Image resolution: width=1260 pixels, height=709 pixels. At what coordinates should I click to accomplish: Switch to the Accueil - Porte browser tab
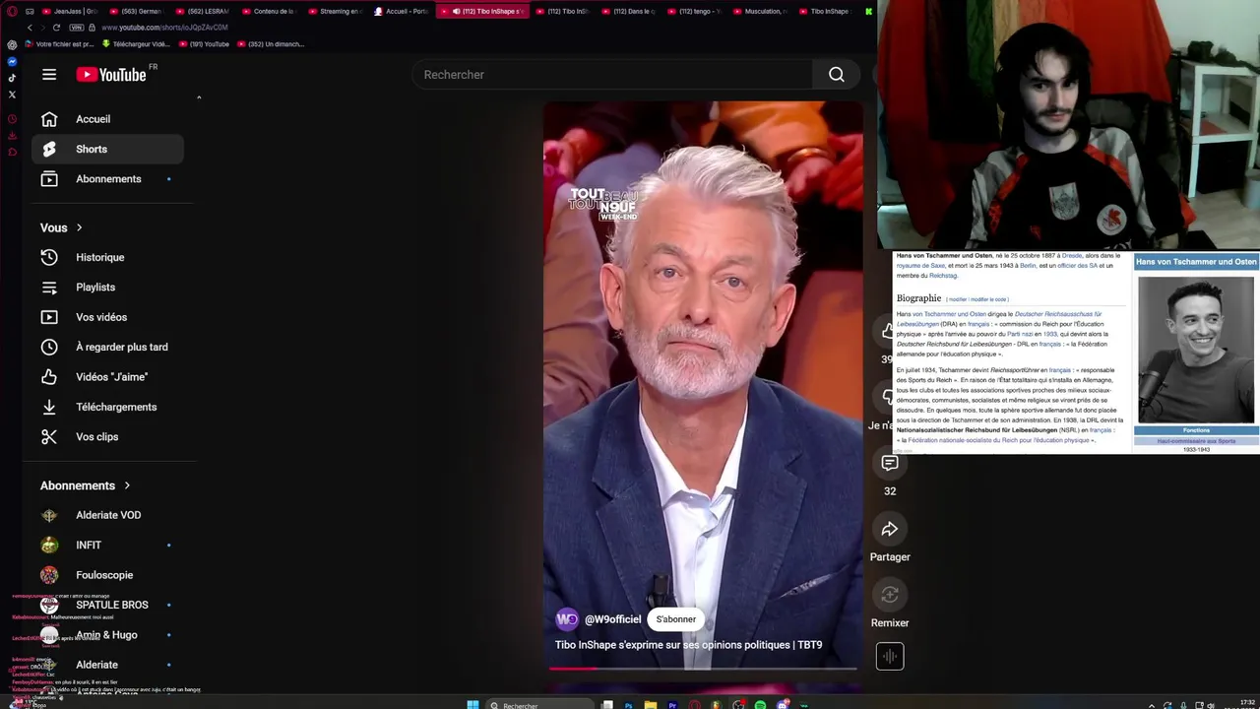pyautogui.click(x=401, y=11)
